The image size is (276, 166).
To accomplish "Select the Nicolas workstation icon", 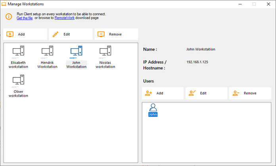I will point(105,53).
